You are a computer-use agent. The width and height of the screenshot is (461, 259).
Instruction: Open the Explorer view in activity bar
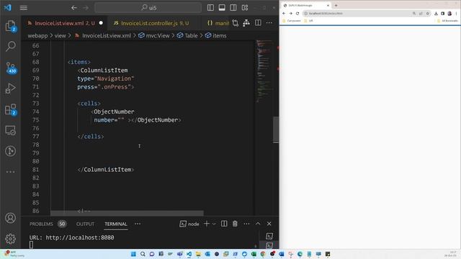11,26
